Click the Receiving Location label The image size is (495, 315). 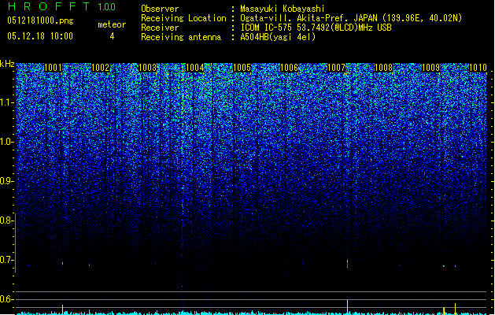(183, 18)
